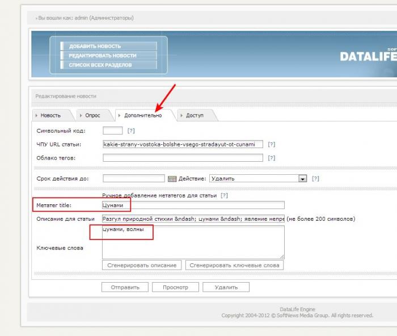This screenshot has width=397, height=336.
Task: Open Список всех разделов menu item
Action: (109, 65)
